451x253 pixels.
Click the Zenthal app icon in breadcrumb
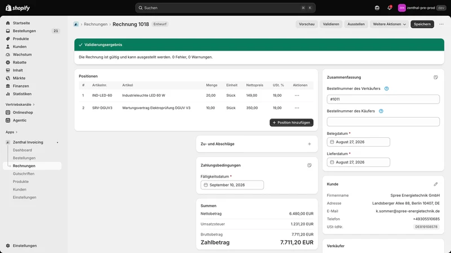76,24
